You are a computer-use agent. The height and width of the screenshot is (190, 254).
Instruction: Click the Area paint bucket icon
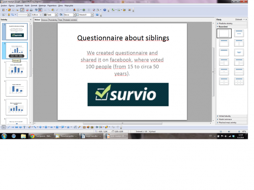(x=61, y=15)
